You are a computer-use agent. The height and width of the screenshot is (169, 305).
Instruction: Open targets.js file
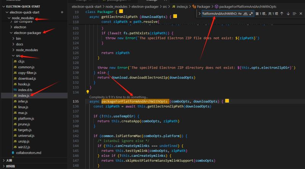pyautogui.click(x=25, y=130)
